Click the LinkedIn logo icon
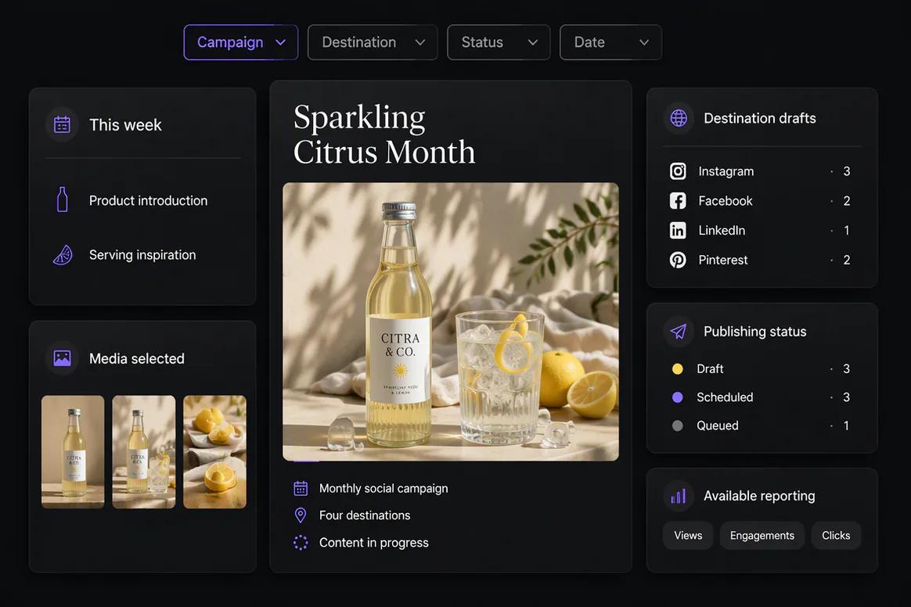Viewport: 911px width, 607px height. pyautogui.click(x=678, y=230)
